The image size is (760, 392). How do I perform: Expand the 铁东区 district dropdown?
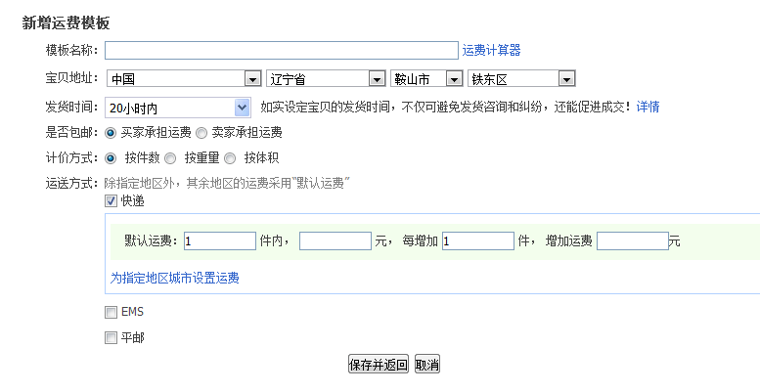click(x=521, y=78)
